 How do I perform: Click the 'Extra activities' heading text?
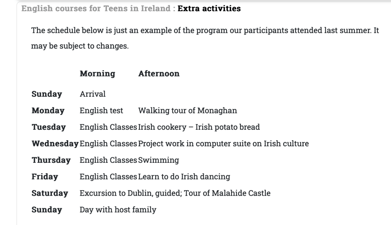click(209, 9)
